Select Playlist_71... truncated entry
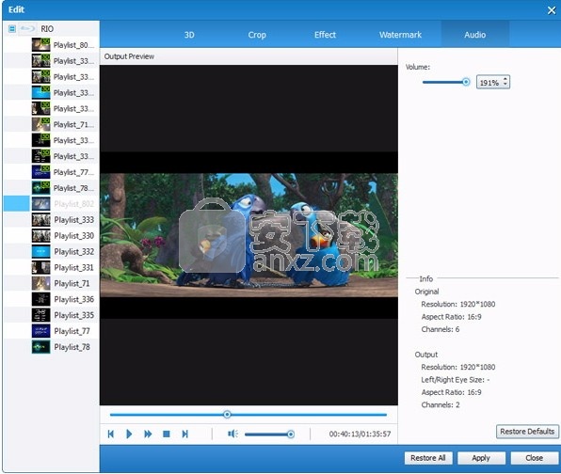 [x=51, y=124]
